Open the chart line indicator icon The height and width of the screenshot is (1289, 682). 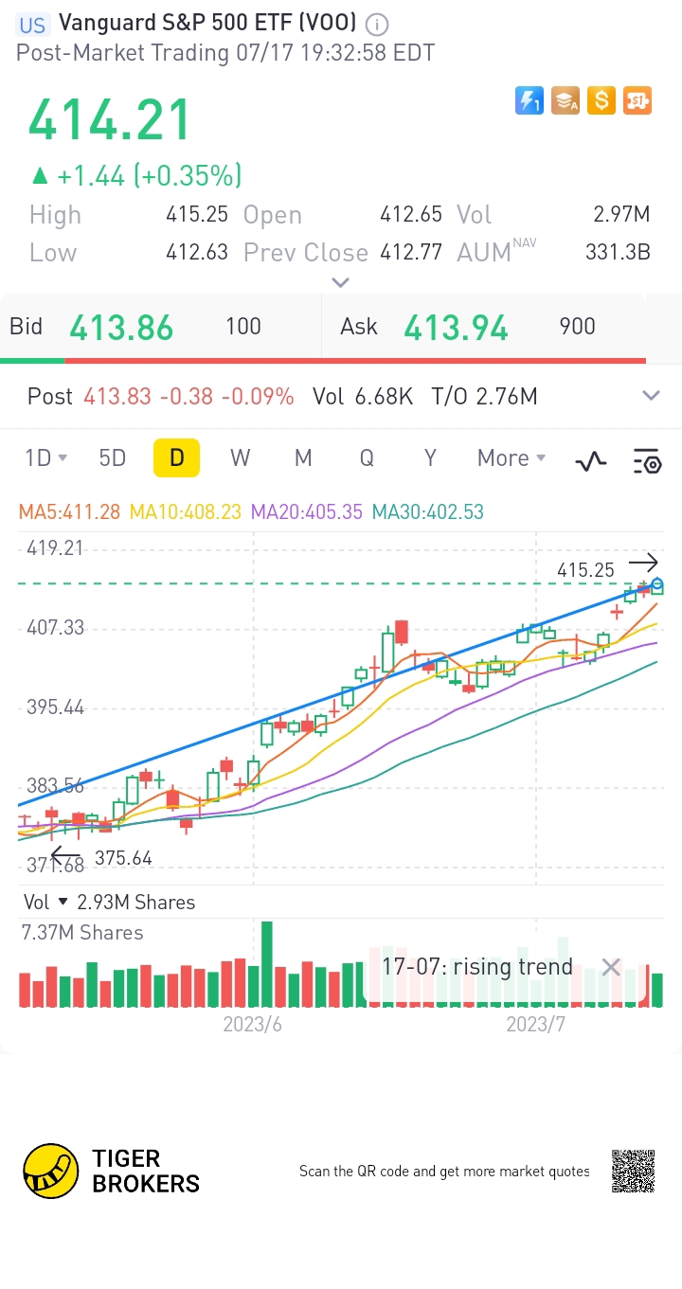click(591, 461)
